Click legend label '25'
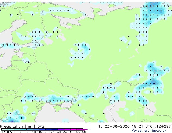172x133 pixels. coord(53,132)
